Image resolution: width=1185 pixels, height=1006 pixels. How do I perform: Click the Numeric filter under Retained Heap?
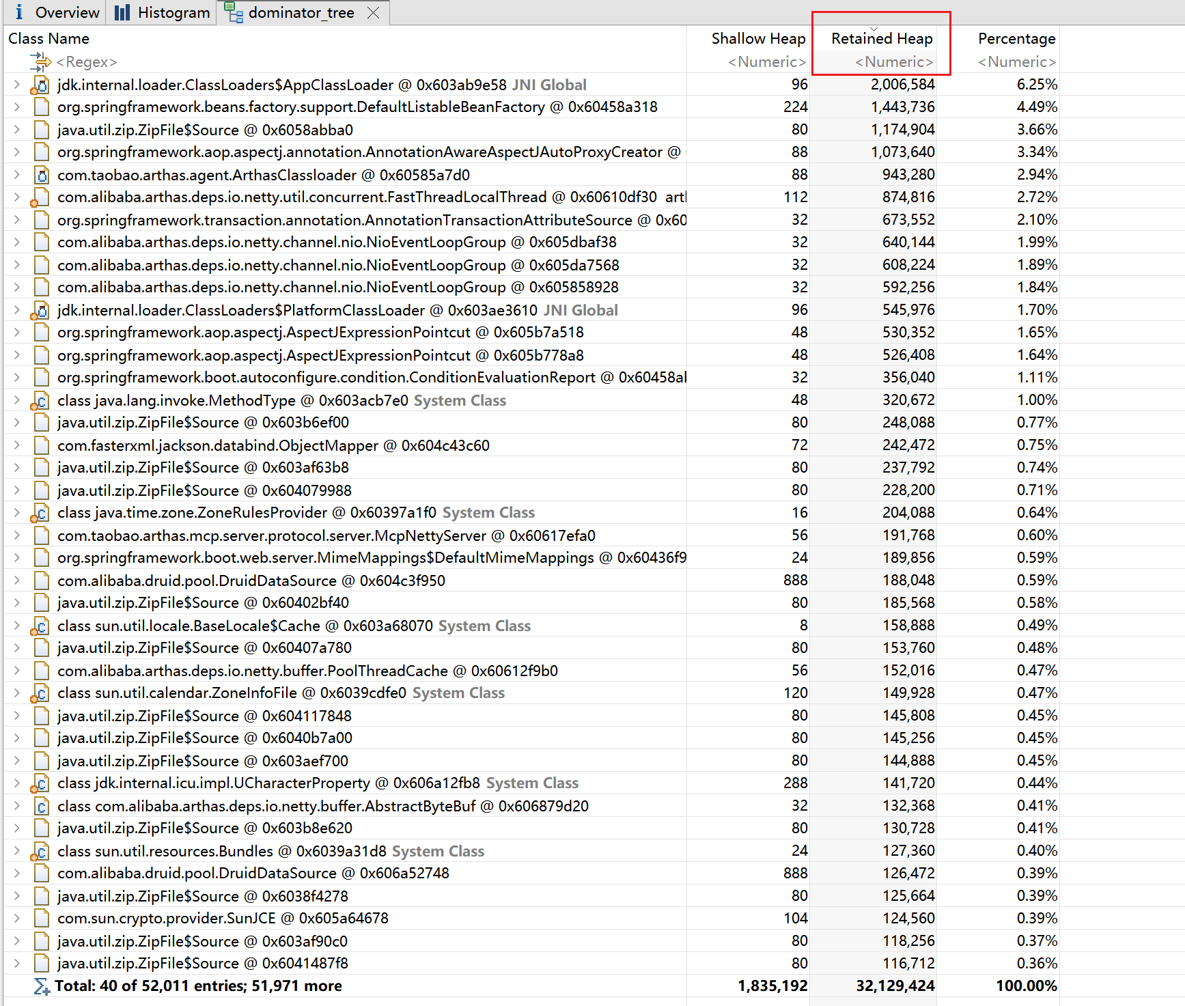click(x=894, y=62)
